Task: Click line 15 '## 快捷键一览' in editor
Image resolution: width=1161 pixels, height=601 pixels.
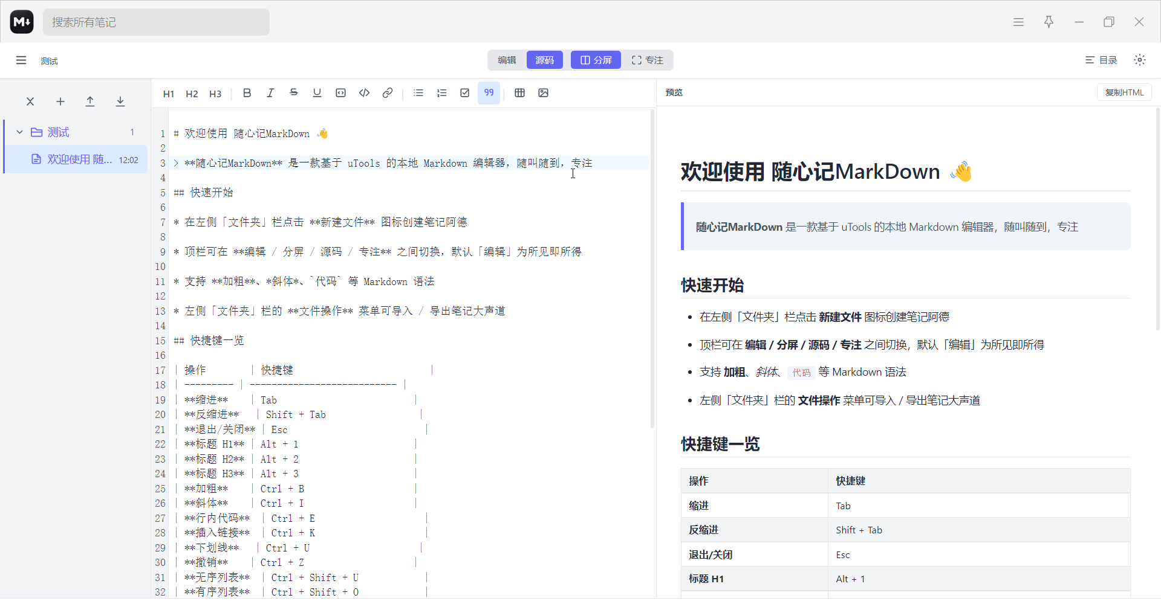Action: 209,341
